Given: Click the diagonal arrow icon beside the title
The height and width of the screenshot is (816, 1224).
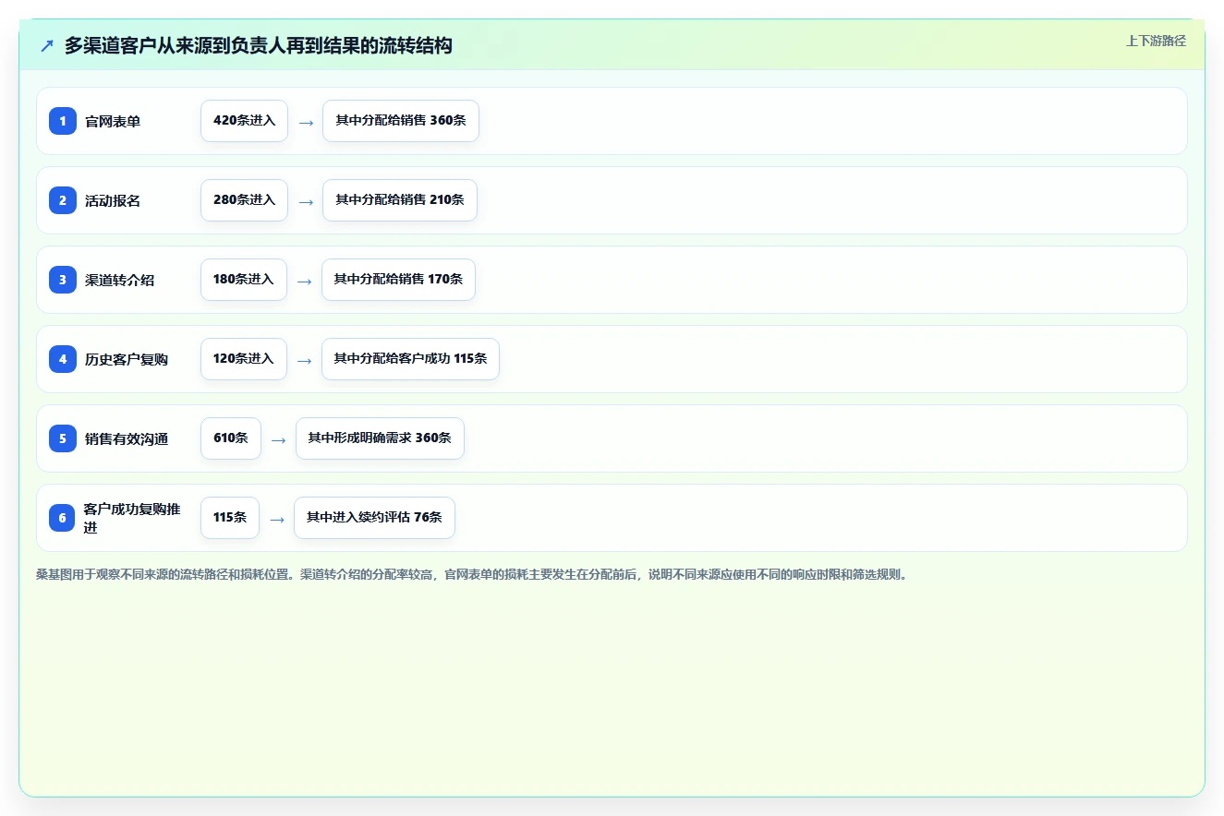Looking at the screenshot, I should (x=47, y=45).
